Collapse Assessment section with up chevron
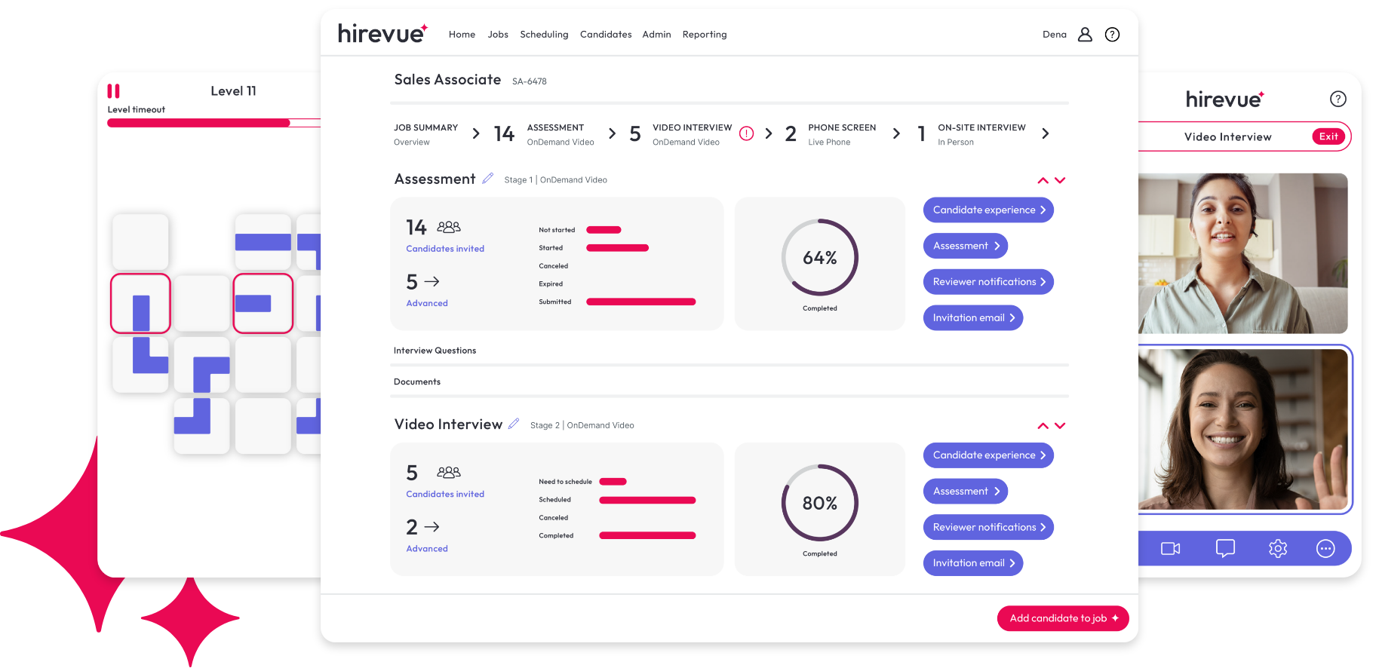 [x=1043, y=180]
